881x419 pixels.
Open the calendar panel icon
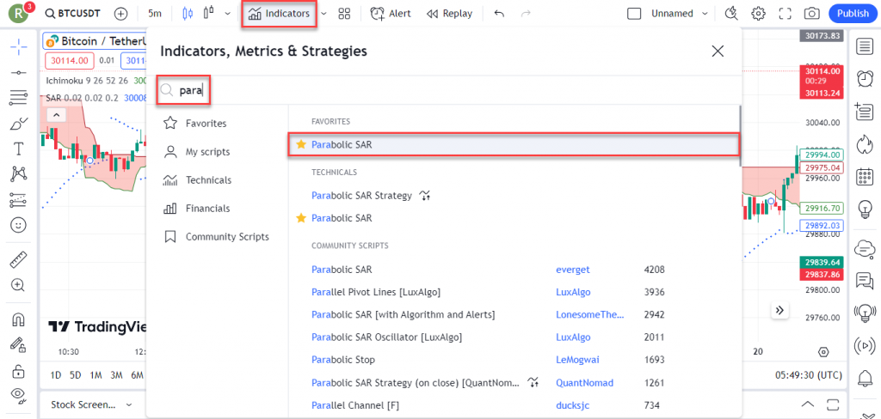coord(864,177)
